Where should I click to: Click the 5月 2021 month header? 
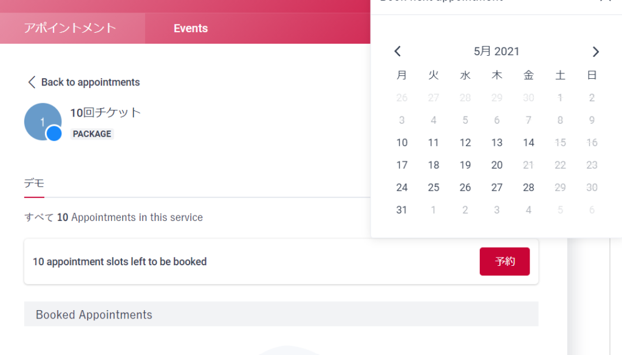pyautogui.click(x=496, y=52)
